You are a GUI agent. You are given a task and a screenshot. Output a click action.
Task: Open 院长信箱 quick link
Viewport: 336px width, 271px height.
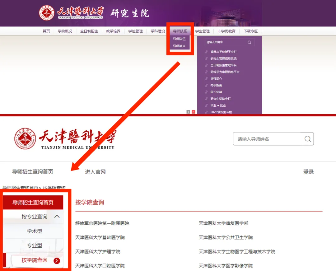[x=216, y=92]
